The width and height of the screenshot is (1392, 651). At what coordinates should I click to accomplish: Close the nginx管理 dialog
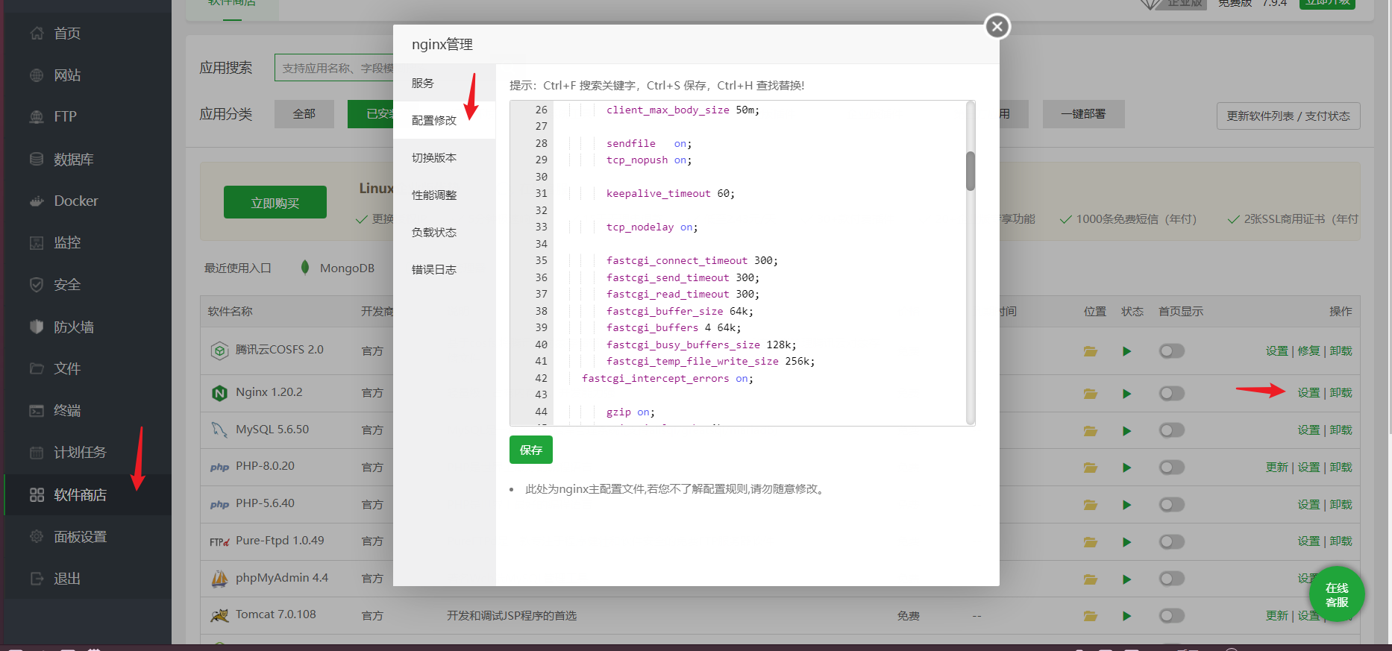(997, 27)
